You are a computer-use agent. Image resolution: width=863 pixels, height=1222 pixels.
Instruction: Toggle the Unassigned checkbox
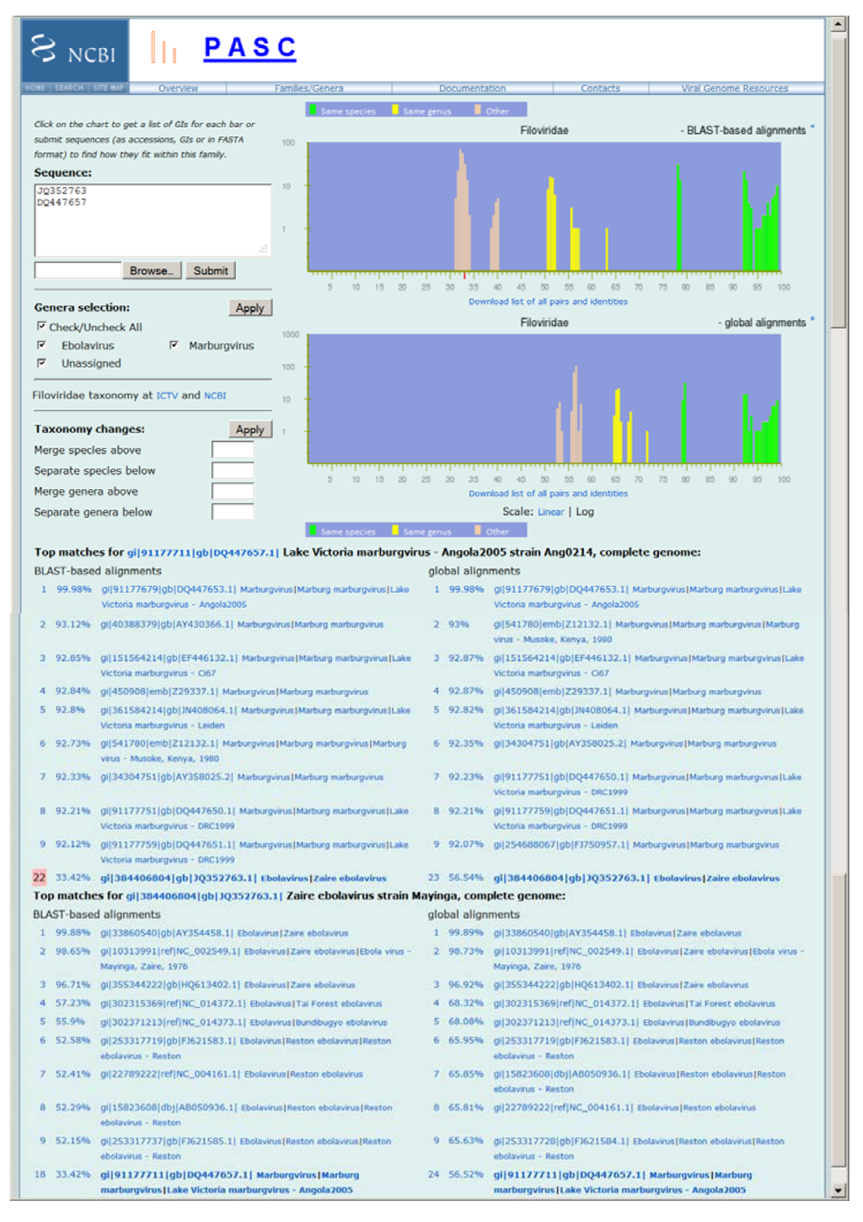click(41, 363)
